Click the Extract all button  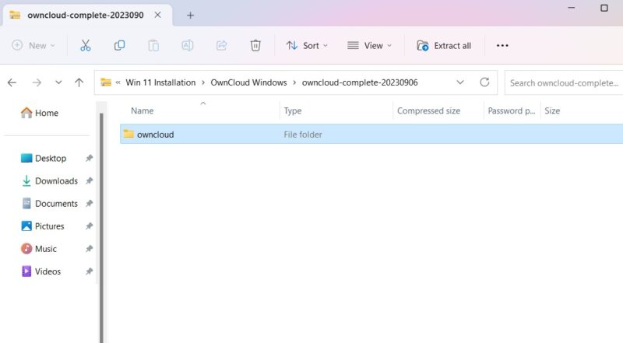click(444, 46)
